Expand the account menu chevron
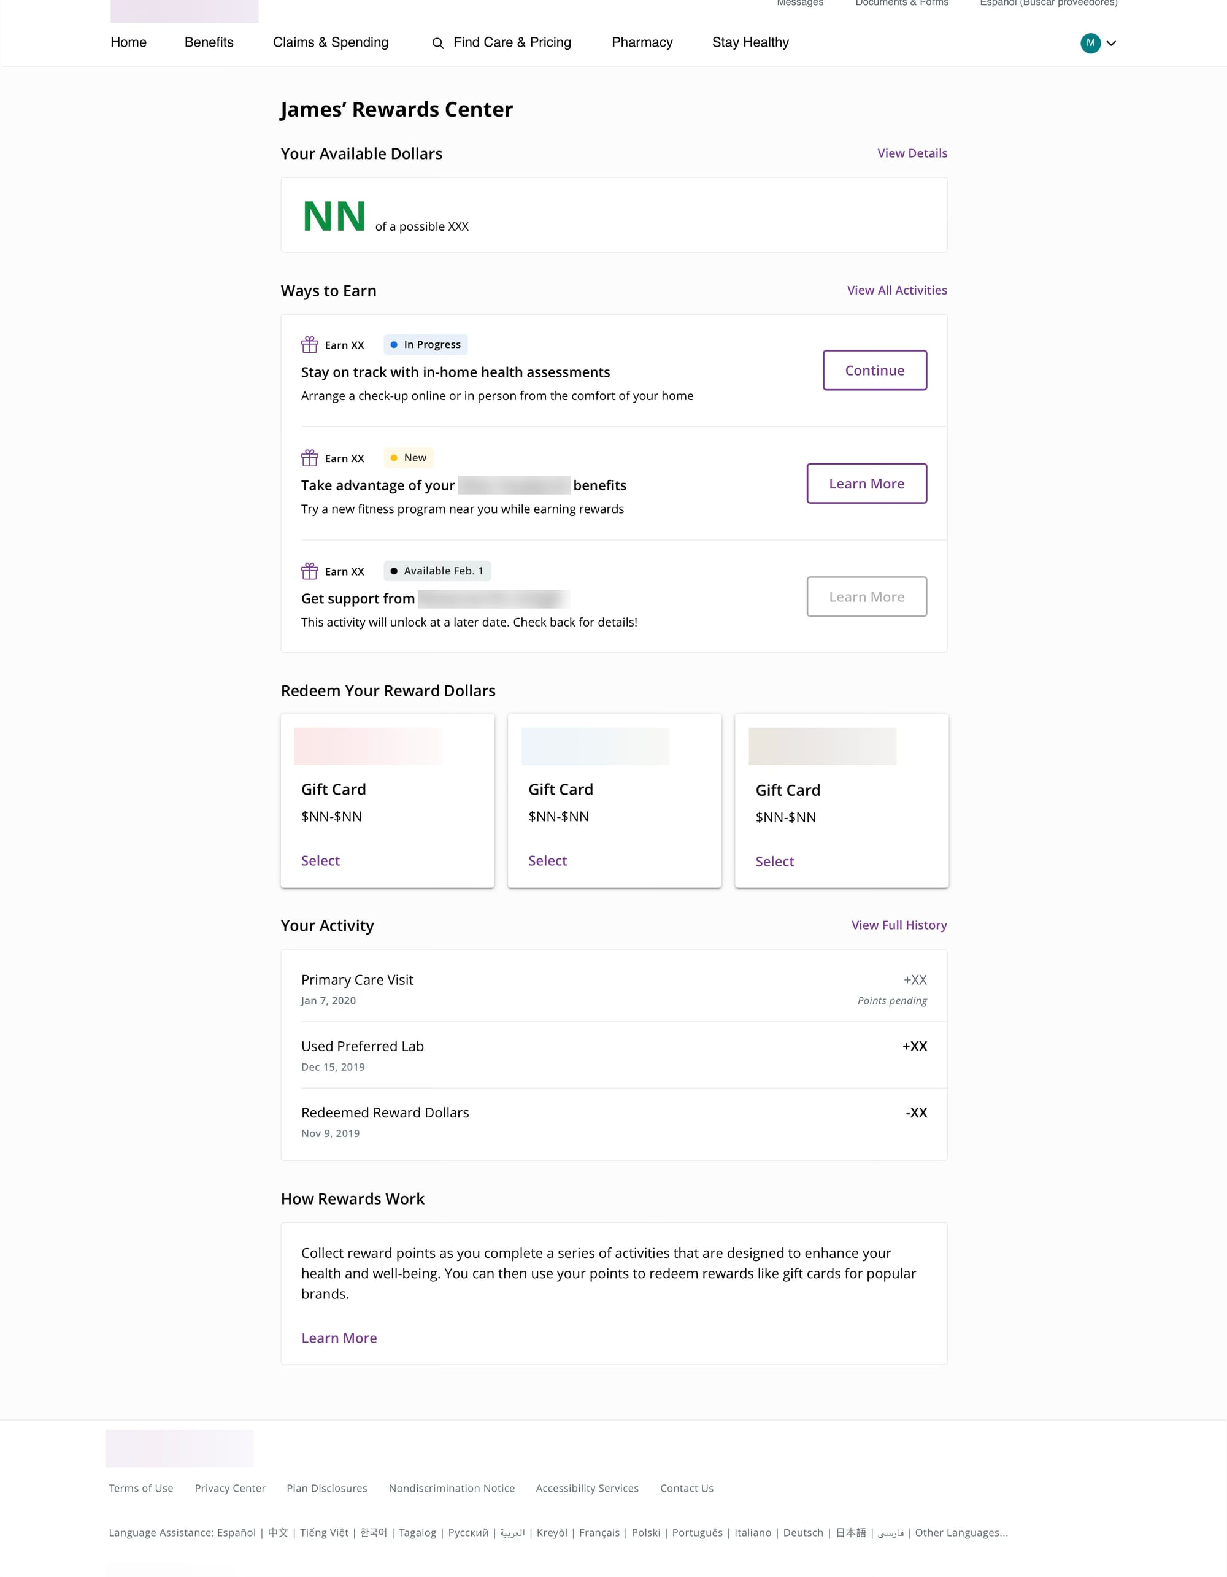This screenshot has width=1227, height=1577. click(1112, 44)
